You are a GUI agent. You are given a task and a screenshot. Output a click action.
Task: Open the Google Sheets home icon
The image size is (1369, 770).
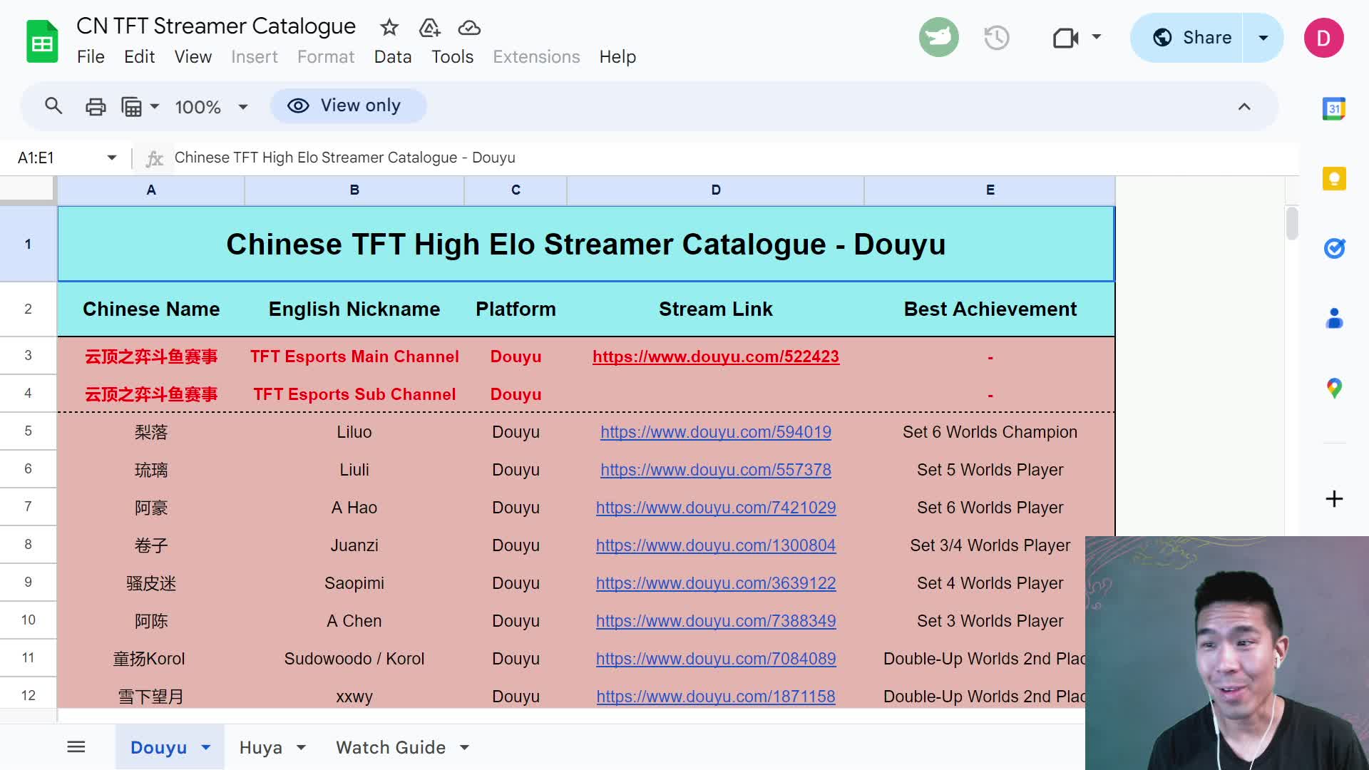(42, 41)
